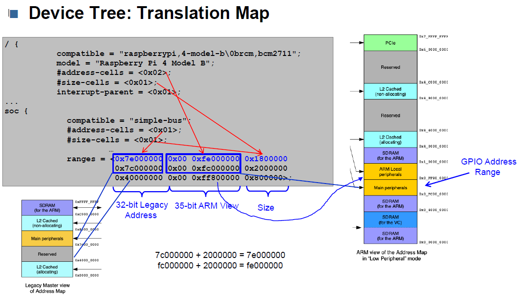The width and height of the screenshot is (524, 304).
Task: Click the 0xfe000000 ARM view address
Action: click(216, 159)
